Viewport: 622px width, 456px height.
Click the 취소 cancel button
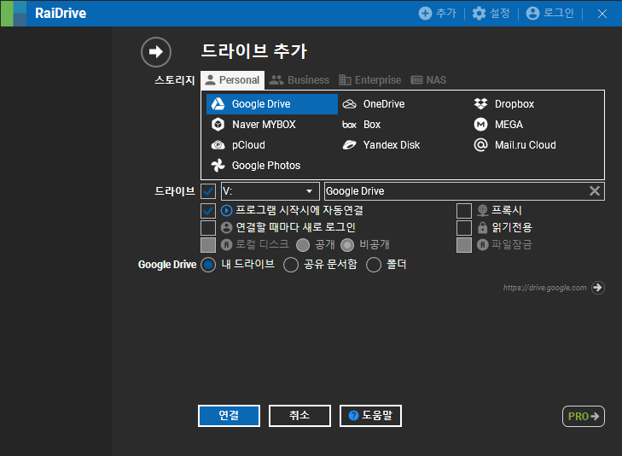pos(299,416)
